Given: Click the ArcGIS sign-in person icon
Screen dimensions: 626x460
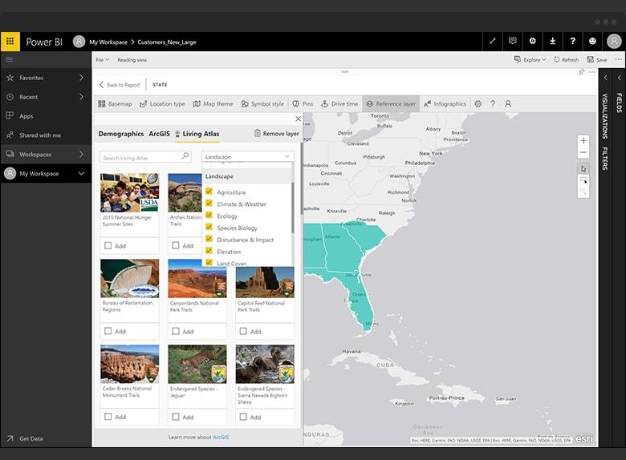Looking at the screenshot, I should (x=508, y=103).
